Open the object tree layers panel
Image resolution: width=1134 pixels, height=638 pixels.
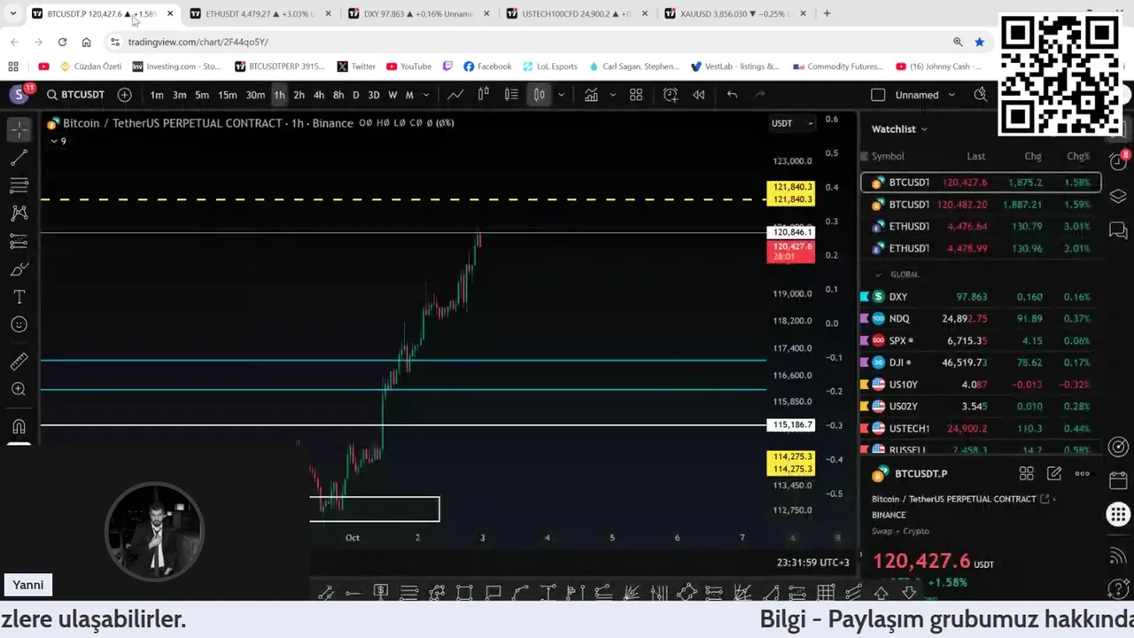click(1118, 196)
